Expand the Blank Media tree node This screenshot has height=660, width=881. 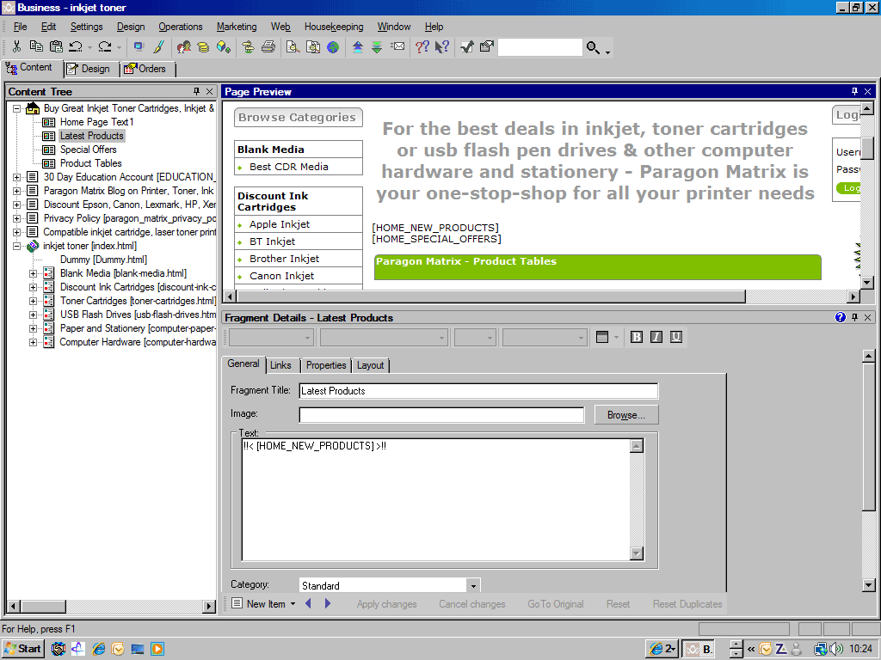[x=34, y=273]
